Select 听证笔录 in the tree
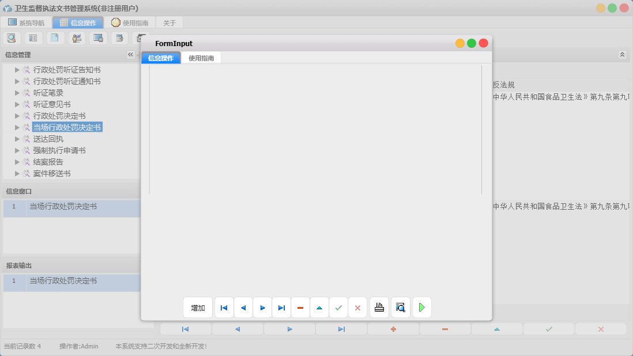 click(x=48, y=93)
